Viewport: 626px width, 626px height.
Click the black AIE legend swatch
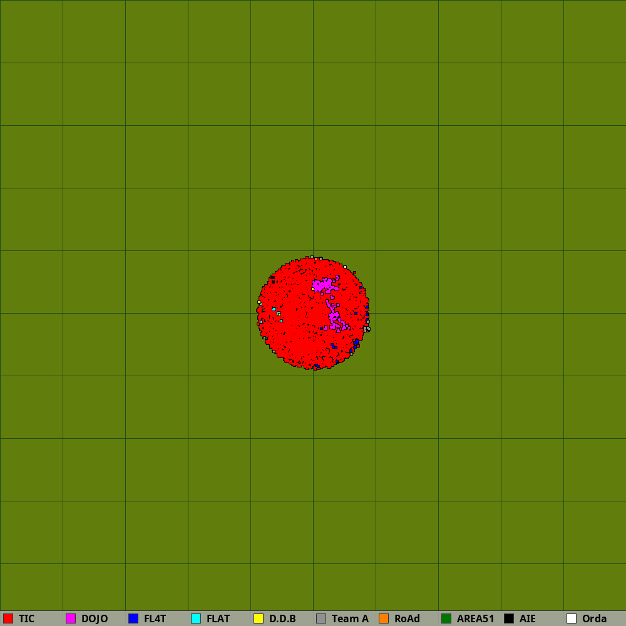pos(509,618)
